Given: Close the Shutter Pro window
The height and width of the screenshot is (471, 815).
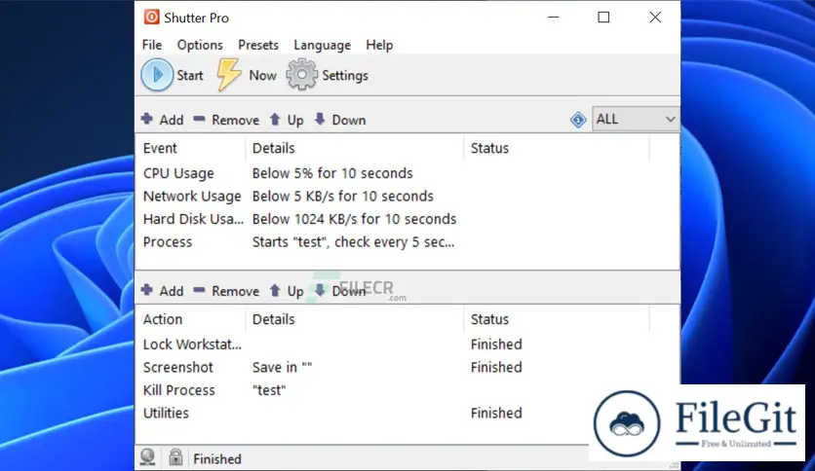Looking at the screenshot, I should click(655, 18).
